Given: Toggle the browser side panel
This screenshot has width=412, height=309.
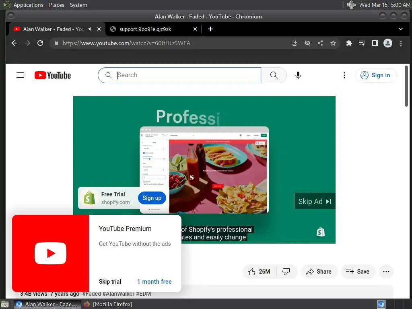Looking at the screenshot, I should (x=375, y=43).
